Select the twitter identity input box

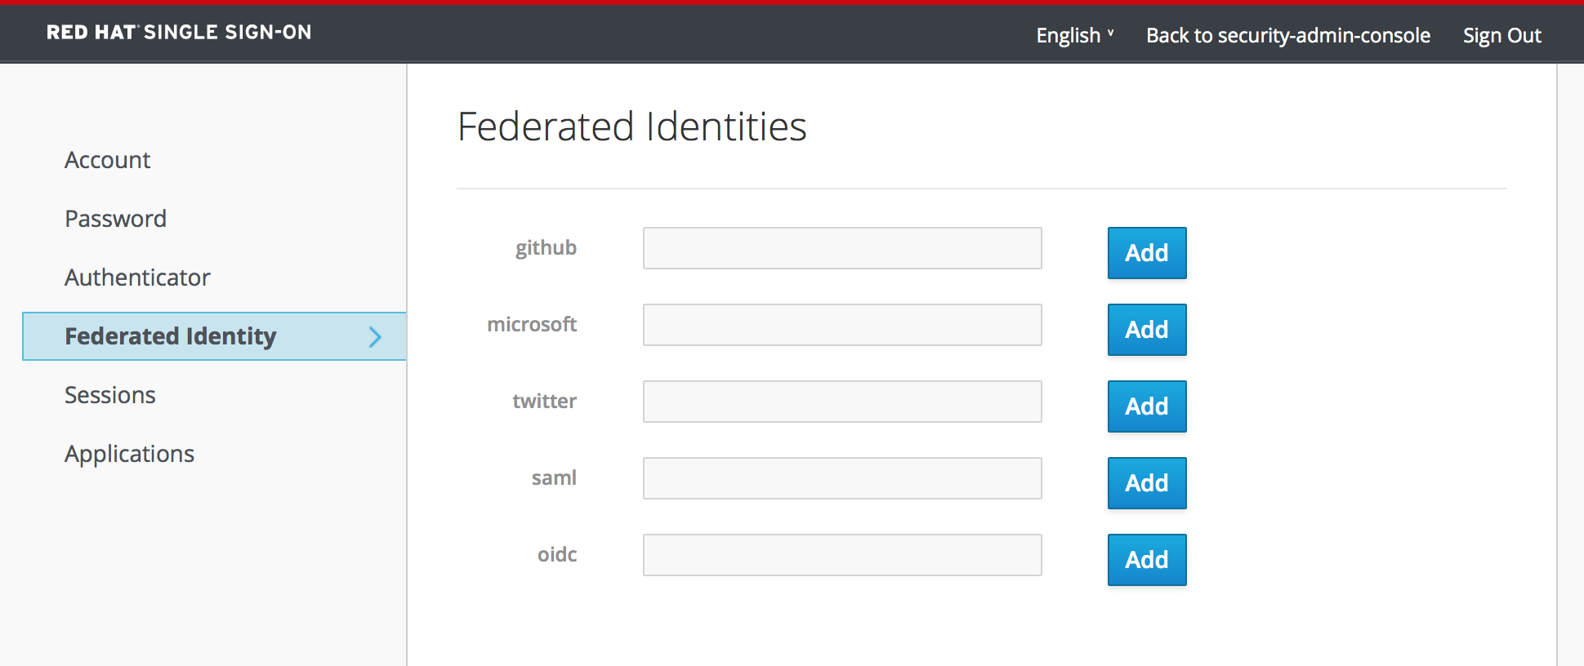[x=841, y=402]
